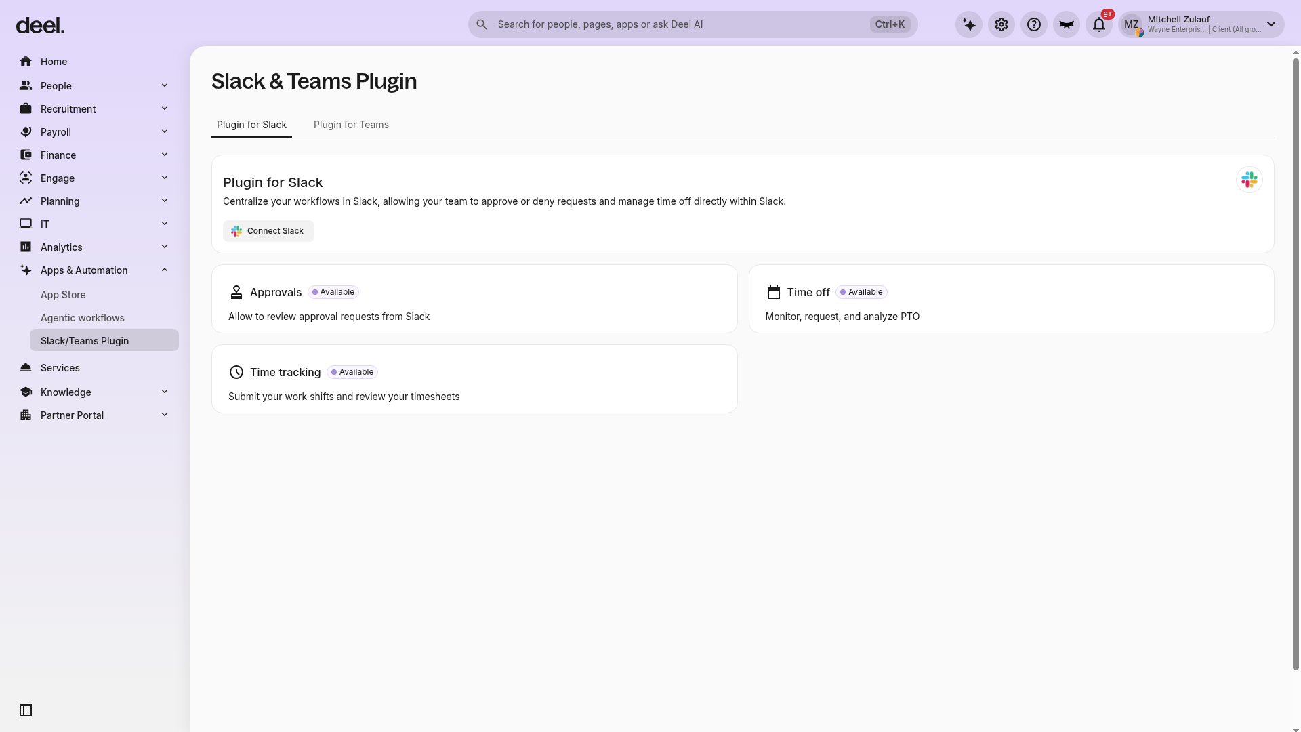Screen dimensions: 1301x732
Task: Collapse the Apps & Automation chevron
Action: coord(165,270)
